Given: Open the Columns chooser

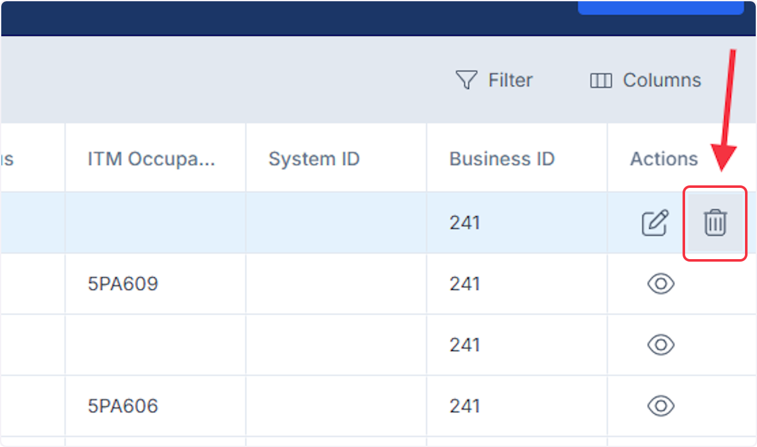Looking at the screenshot, I should click(645, 80).
